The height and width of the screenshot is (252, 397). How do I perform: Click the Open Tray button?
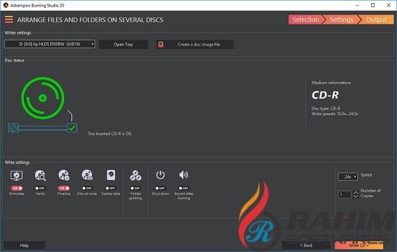(123, 44)
